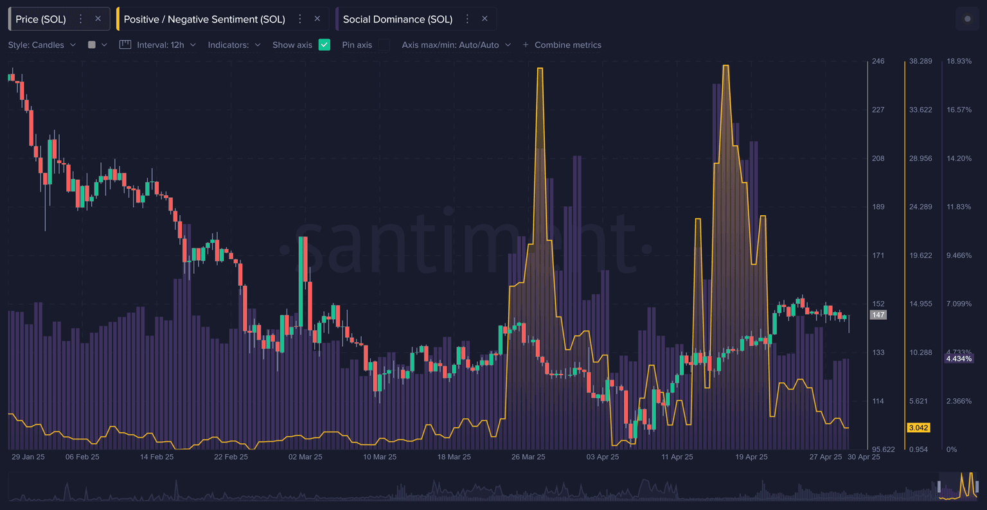Image resolution: width=987 pixels, height=510 pixels.
Task: Click the Combine metrics button
Action: tap(562, 45)
